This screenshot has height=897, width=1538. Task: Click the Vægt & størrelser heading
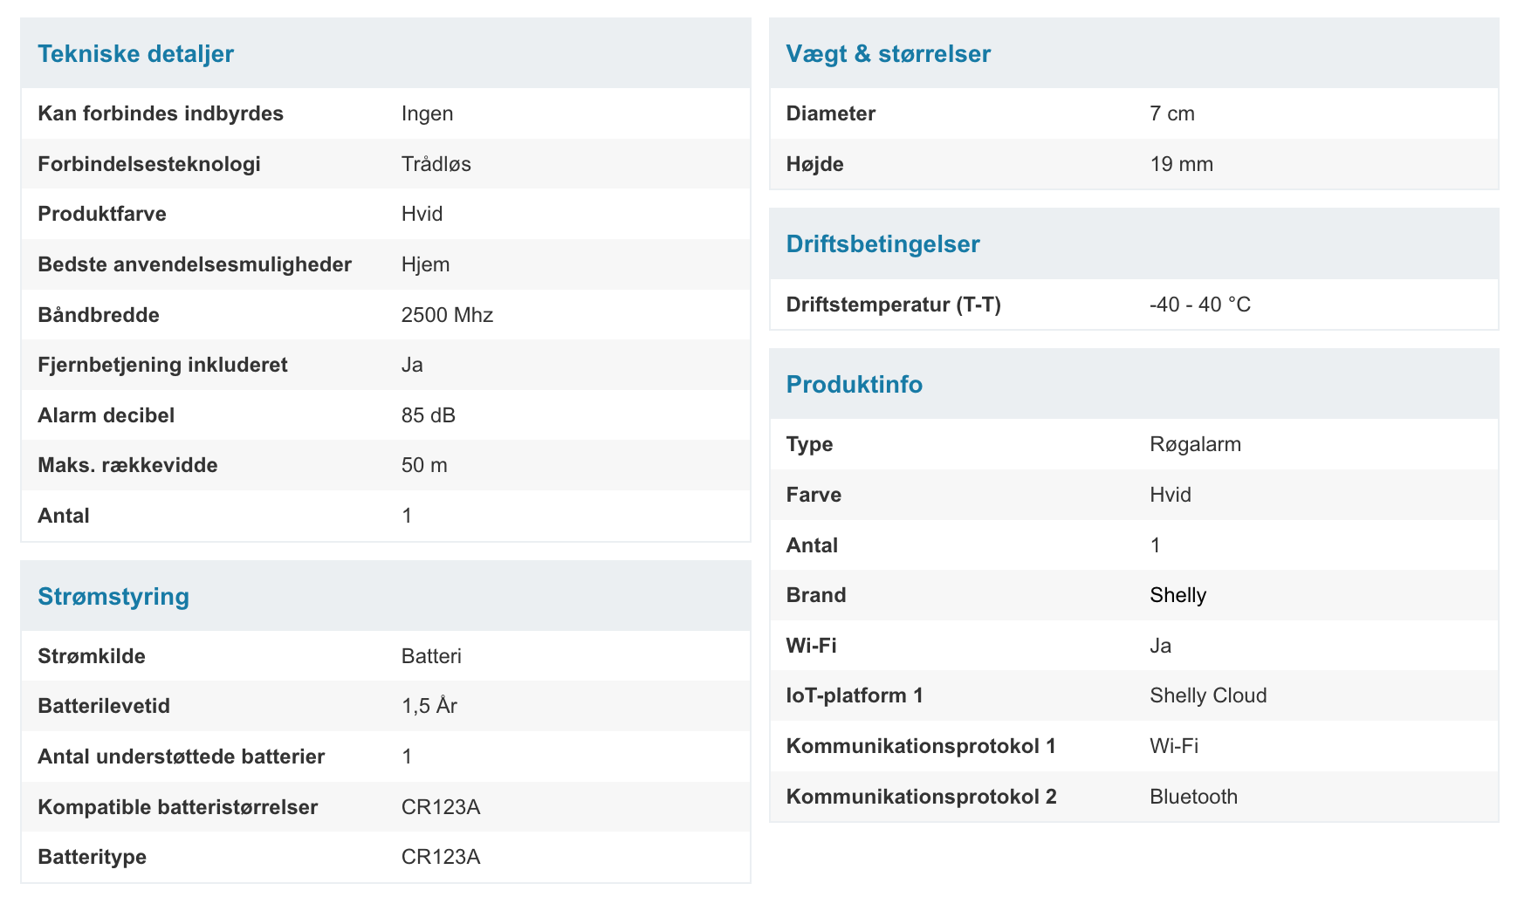point(888,54)
